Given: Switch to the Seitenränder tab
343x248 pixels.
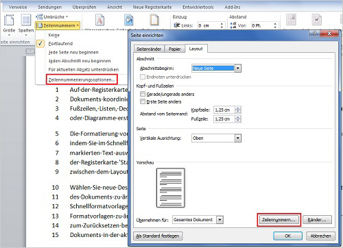Looking at the screenshot, I should (x=149, y=49).
